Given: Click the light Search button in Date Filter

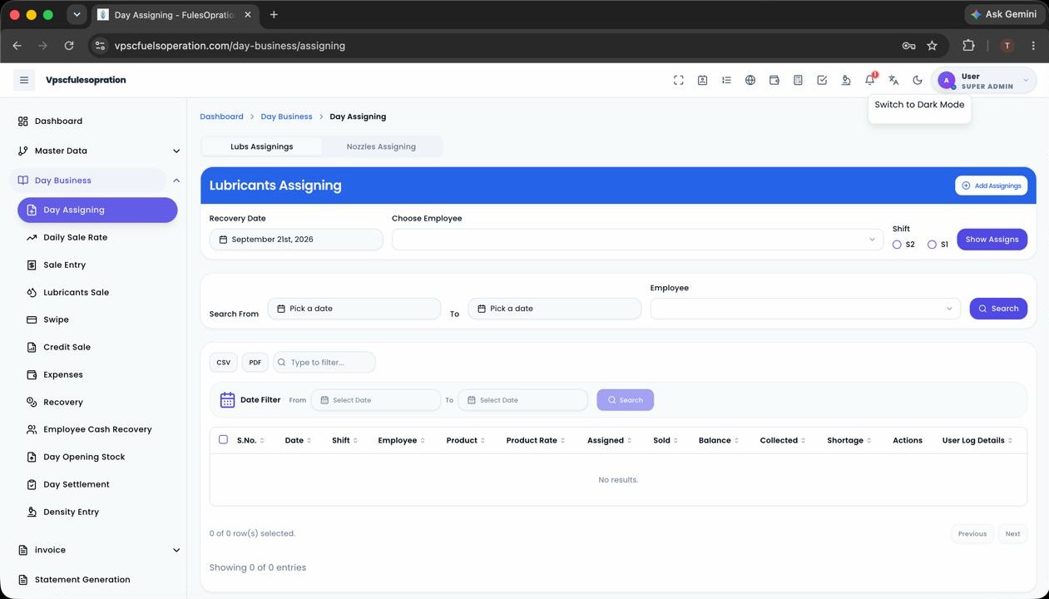Looking at the screenshot, I should pos(625,400).
